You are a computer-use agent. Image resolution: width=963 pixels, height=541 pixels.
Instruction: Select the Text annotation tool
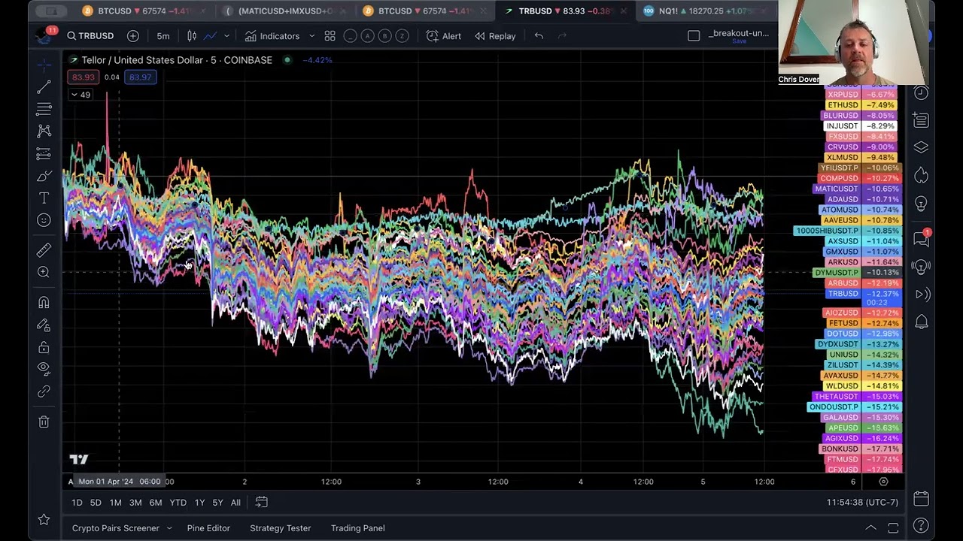pos(44,198)
